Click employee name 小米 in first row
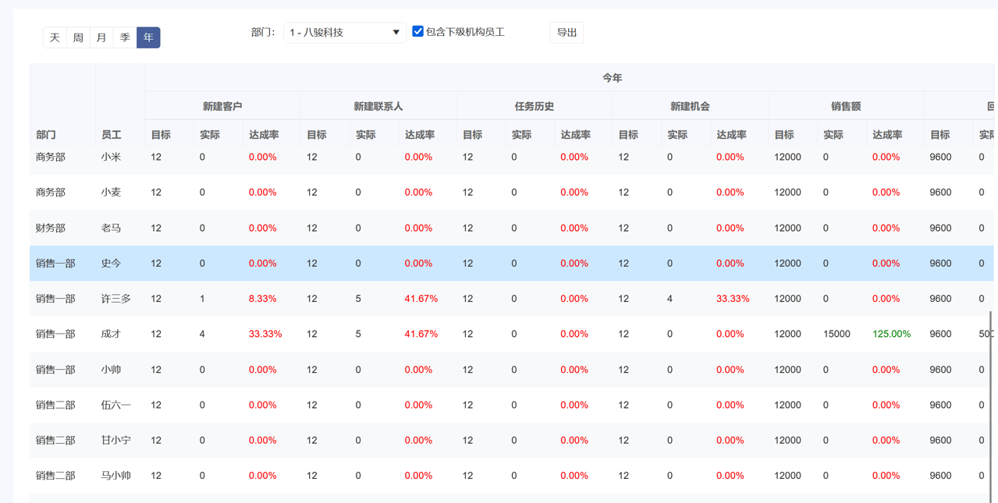The width and height of the screenshot is (998, 503). 111,156
